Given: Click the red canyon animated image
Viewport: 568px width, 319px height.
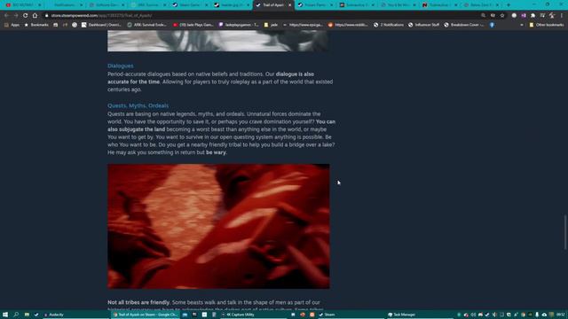Looking at the screenshot, I should 218,227.
